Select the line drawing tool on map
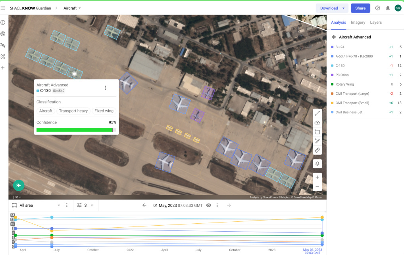The width and height of the screenshot is (404, 255). pos(317,113)
